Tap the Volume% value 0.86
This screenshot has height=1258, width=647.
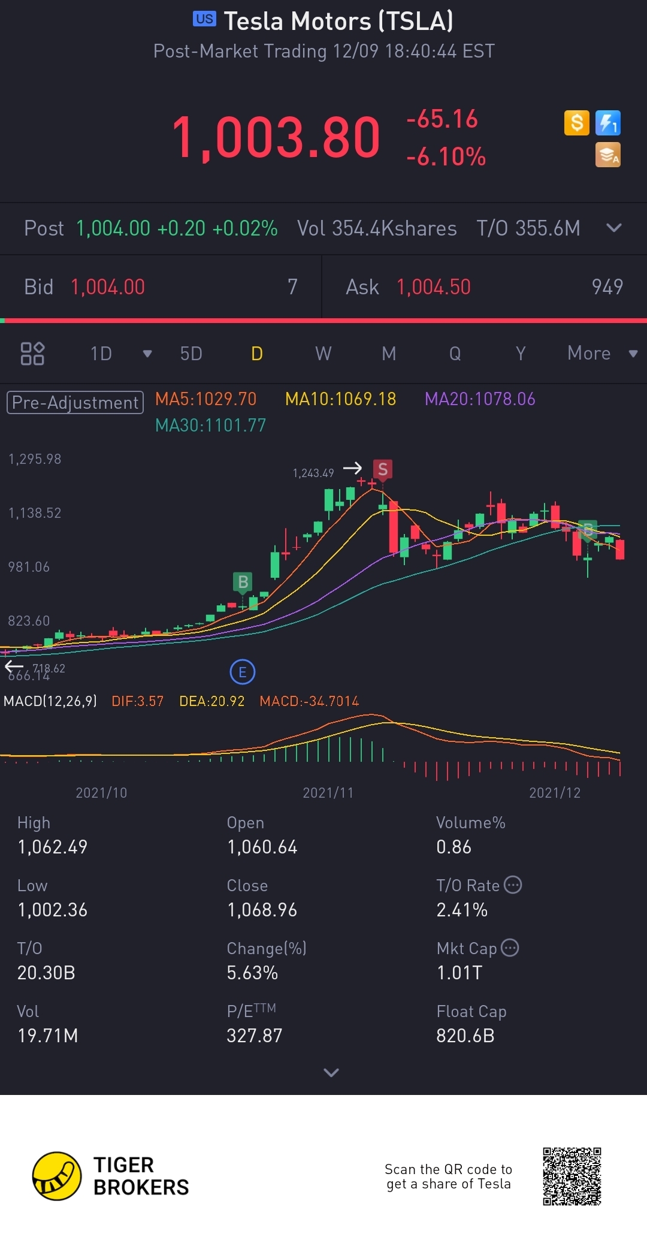tap(453, 847)
